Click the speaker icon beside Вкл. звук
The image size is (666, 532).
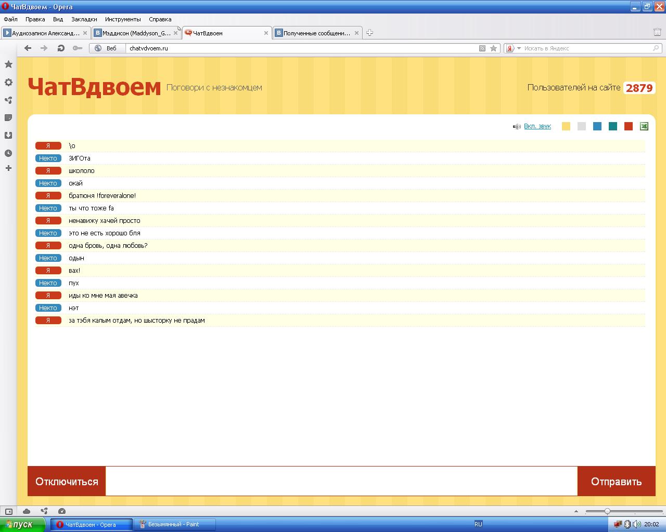(517, 126)
